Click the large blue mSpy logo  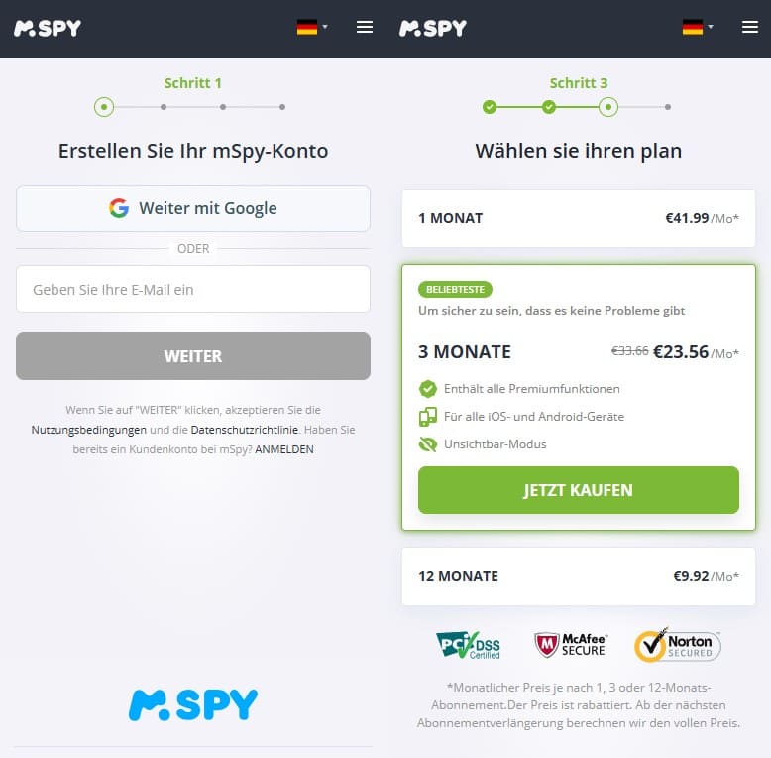click(192, 704)
